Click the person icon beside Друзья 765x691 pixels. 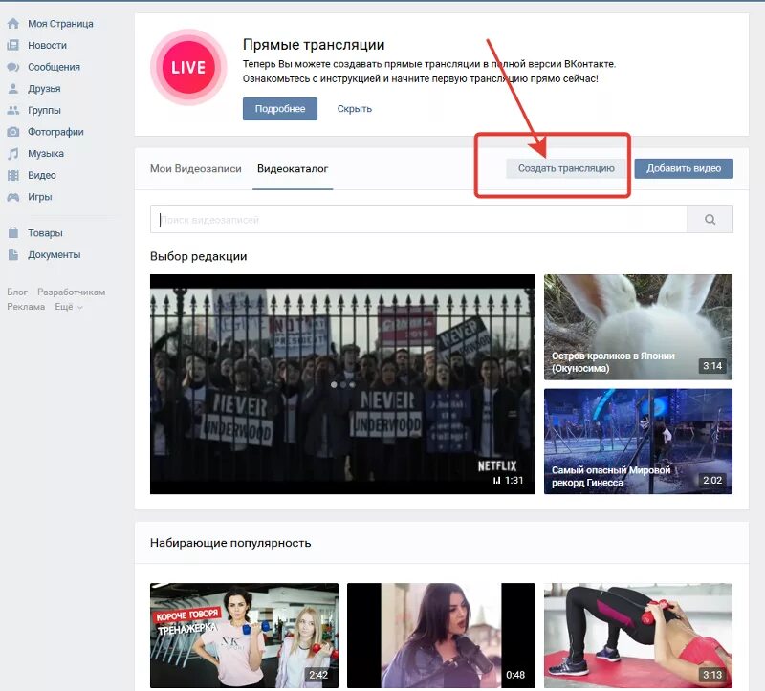point(13,88)
